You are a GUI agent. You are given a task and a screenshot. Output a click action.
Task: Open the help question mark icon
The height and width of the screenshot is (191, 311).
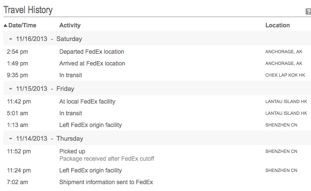point(308,11)
